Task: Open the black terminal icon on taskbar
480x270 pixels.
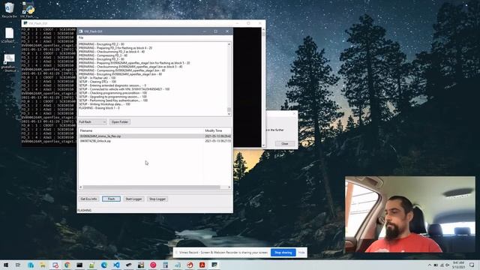Action: 79,265
